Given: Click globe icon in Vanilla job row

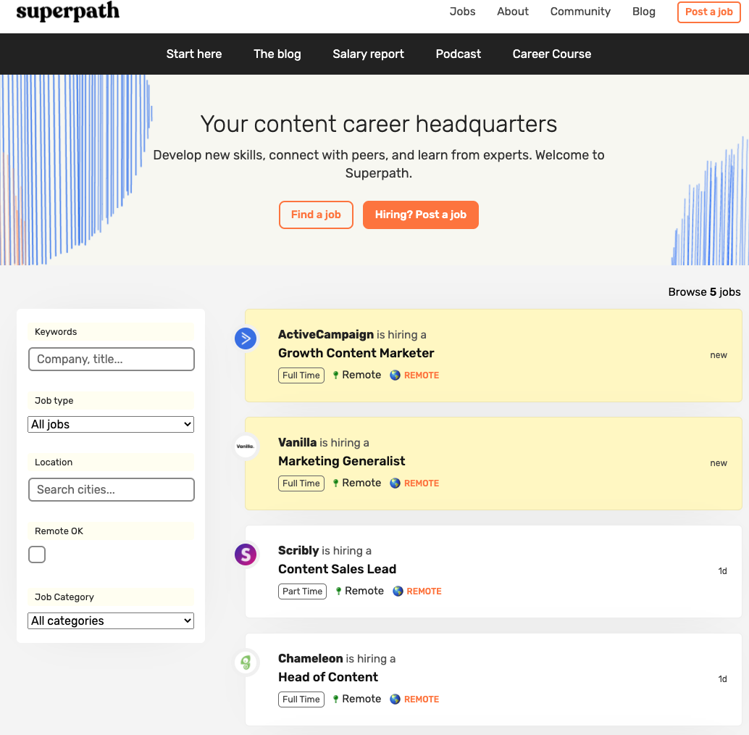Looking at the screenshot, I should pyautogui.click(x=395, y=483).
